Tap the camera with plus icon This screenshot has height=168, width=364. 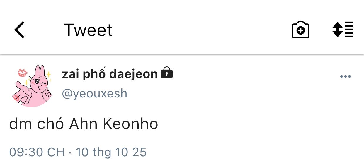tap(300, 30)
